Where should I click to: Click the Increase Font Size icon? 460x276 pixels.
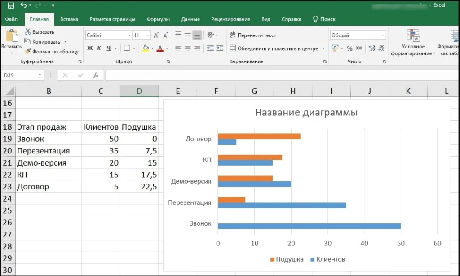tap(156, 35)
